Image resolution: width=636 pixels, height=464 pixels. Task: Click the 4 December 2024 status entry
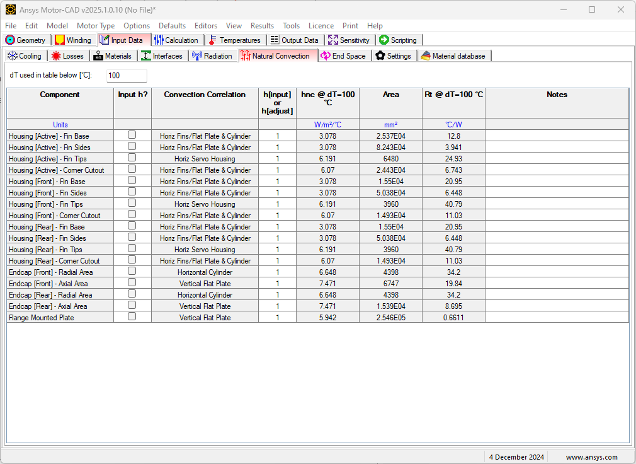[516, 457]
